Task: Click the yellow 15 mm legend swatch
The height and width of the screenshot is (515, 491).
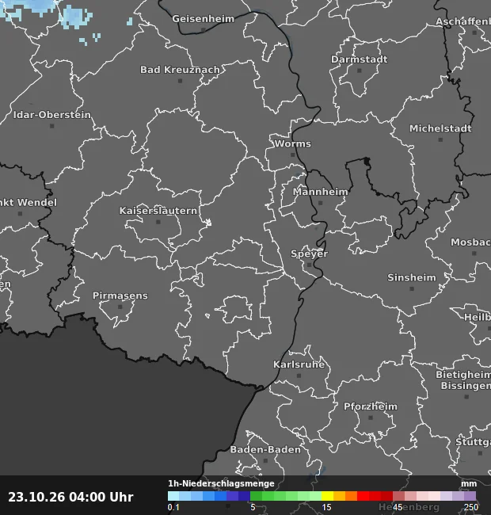Action: click(327, 496)
